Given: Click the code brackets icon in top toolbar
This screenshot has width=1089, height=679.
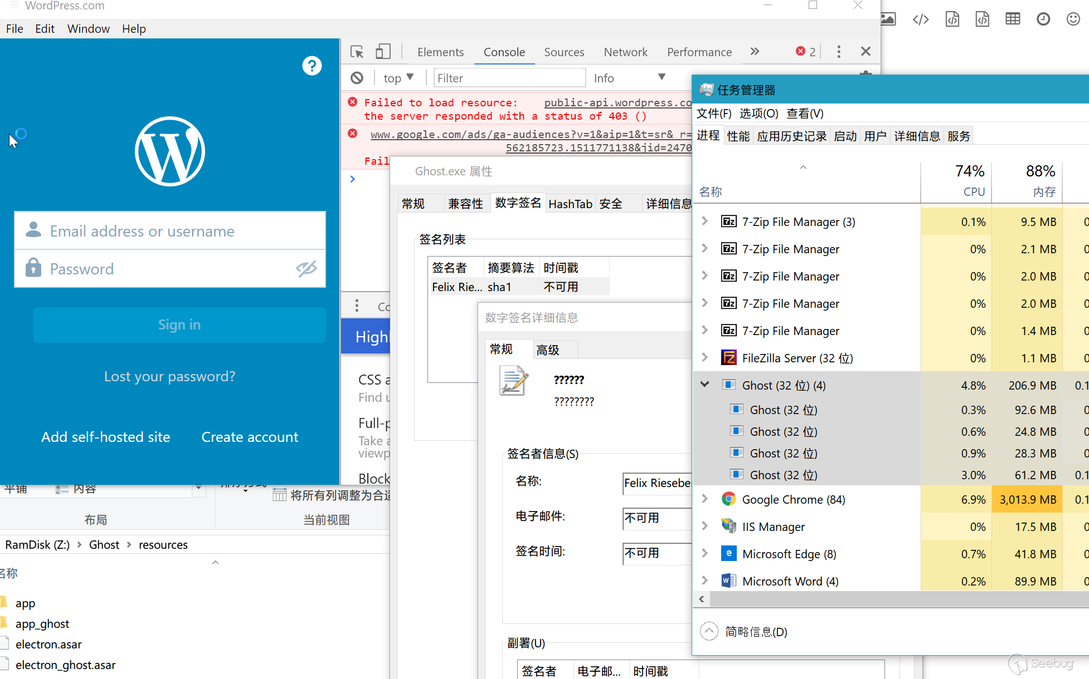Looking at the screenshot, I should click(921, 19).
